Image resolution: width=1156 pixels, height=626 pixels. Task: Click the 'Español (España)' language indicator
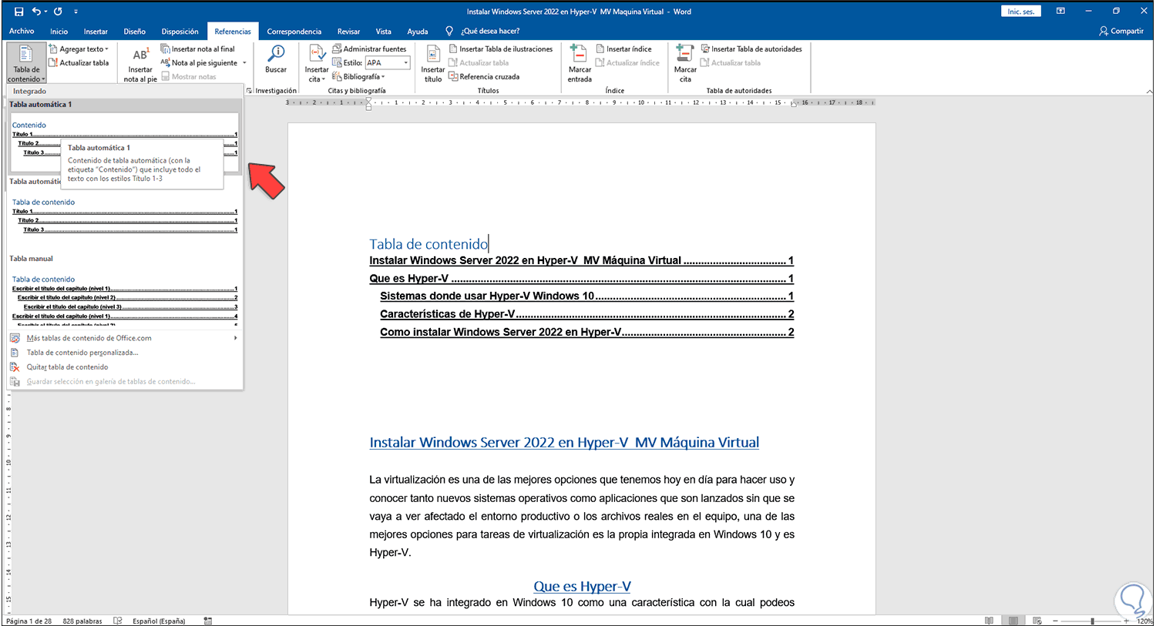(x=159, y=621)
